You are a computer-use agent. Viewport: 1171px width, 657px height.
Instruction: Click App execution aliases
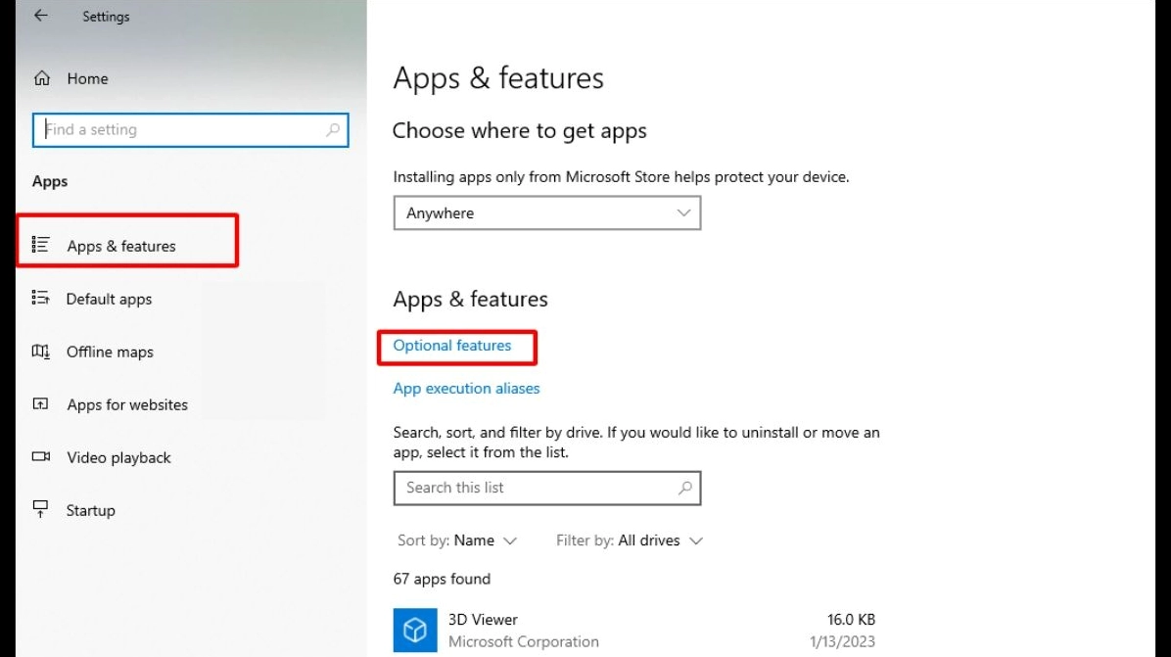[466, 388]
